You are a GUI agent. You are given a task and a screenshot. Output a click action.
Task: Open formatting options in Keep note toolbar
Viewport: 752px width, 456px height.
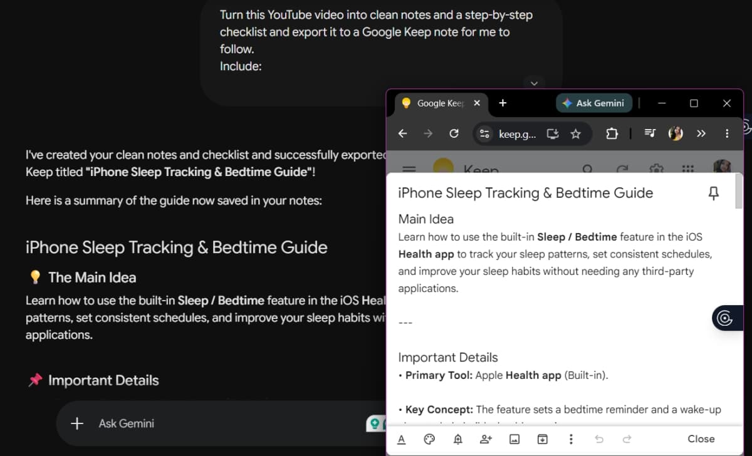402,439
